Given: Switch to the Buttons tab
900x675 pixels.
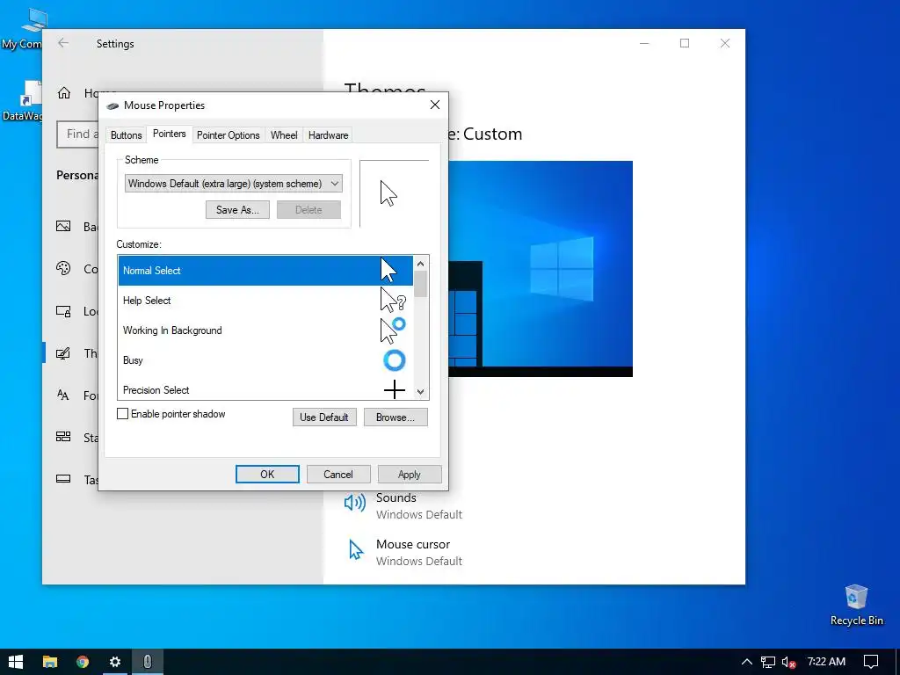Looking at the screenshot, I should tap(126, 134).
